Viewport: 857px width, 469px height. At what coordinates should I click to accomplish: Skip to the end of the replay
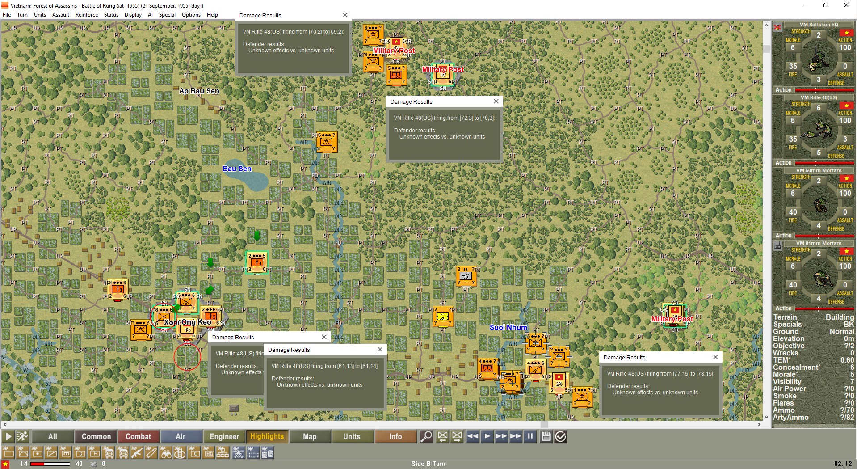point(516,436)
